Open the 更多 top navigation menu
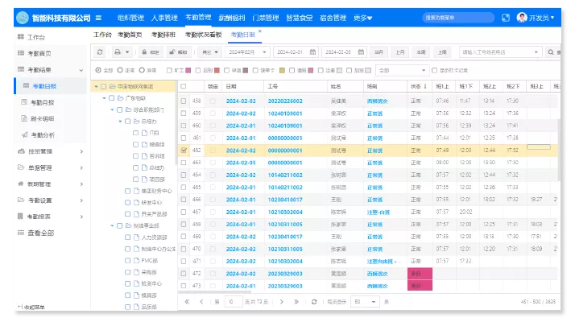575x318 pixels. pos(362,18)
